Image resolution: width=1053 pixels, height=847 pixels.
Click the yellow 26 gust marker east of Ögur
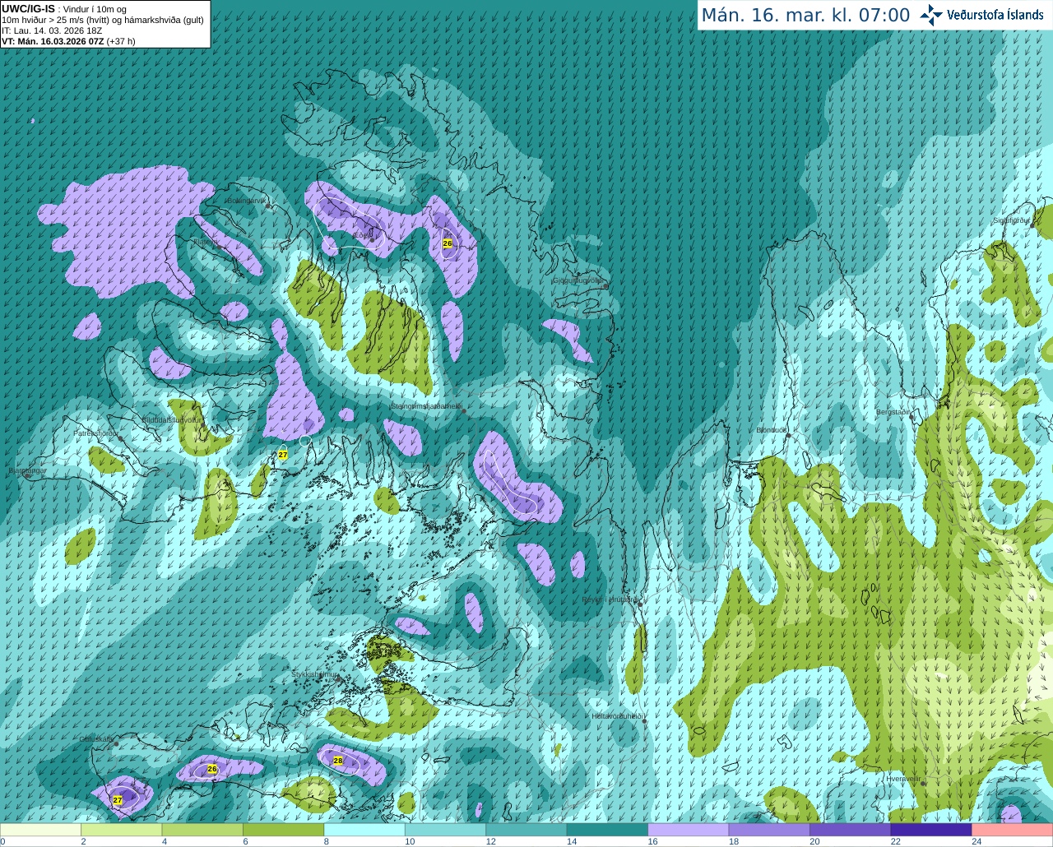(x=448, y=243)
